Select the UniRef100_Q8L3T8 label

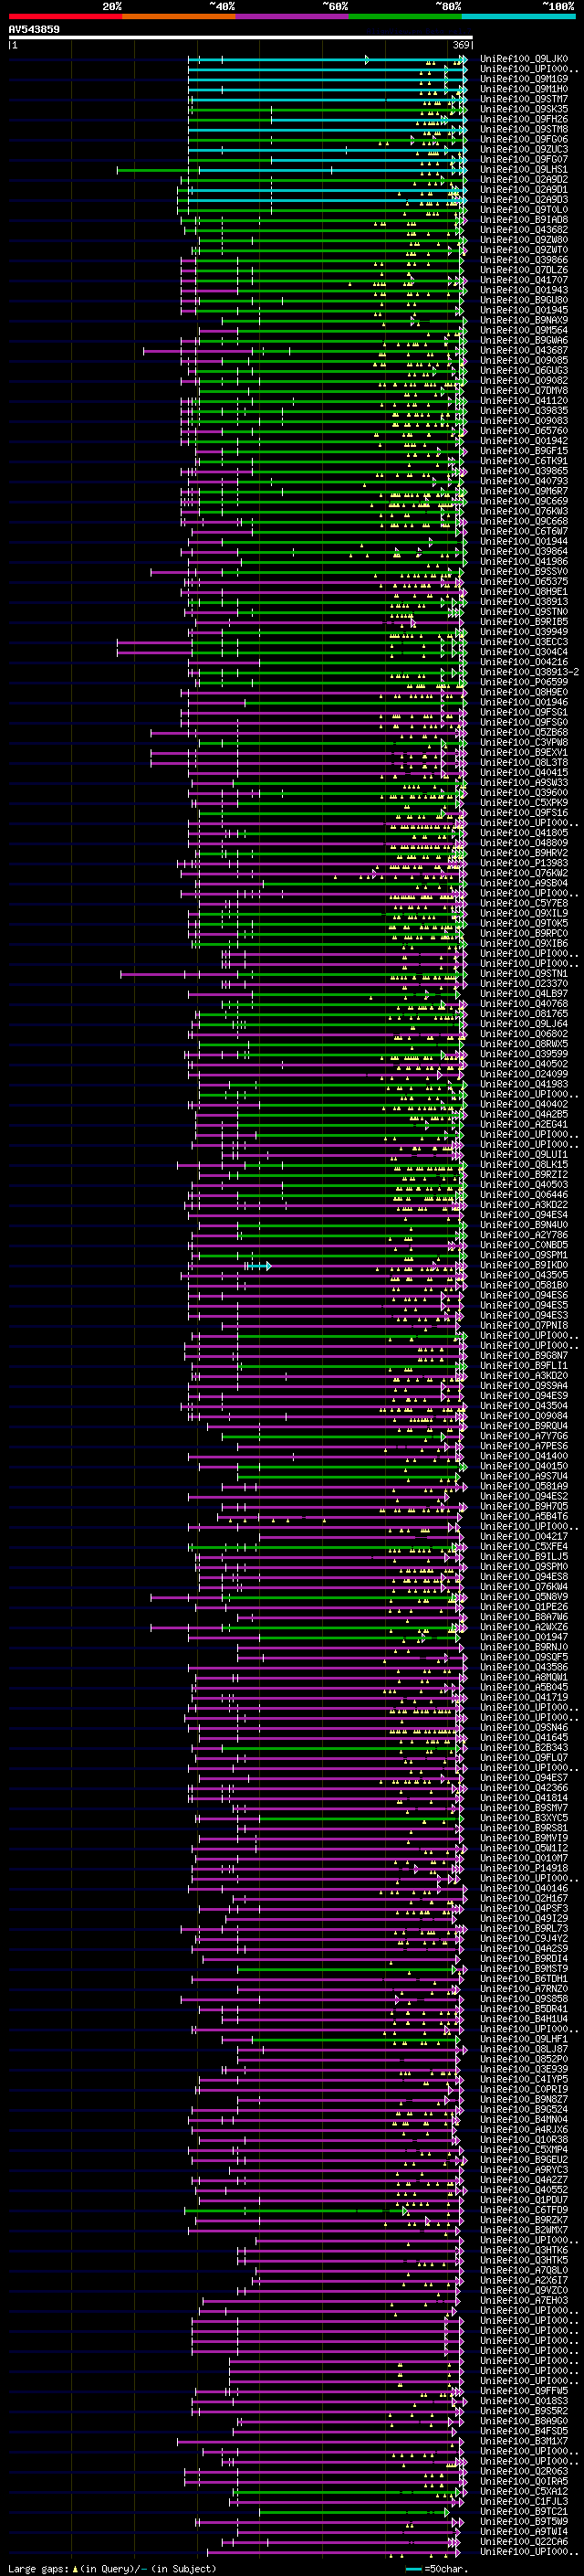point(524,763)
